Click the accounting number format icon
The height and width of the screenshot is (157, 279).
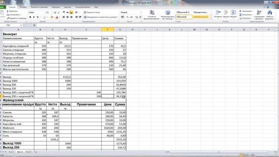122,17
